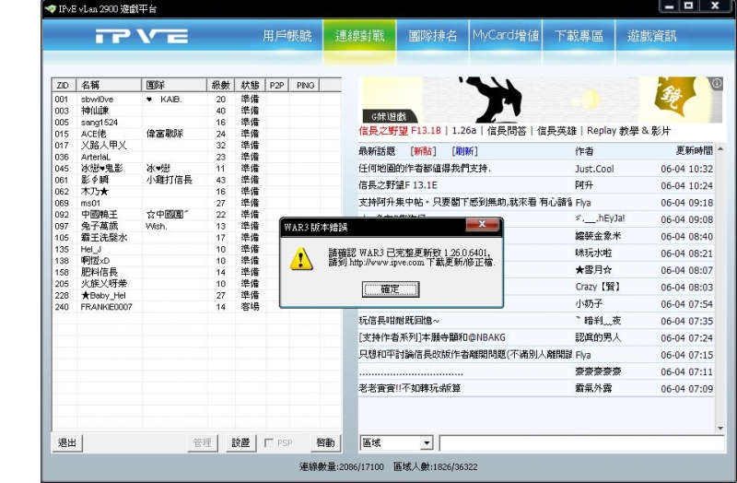Open topic 老老實實!!不如轉玩3版算
The image size is (737, 483).
tap(409, 388)
